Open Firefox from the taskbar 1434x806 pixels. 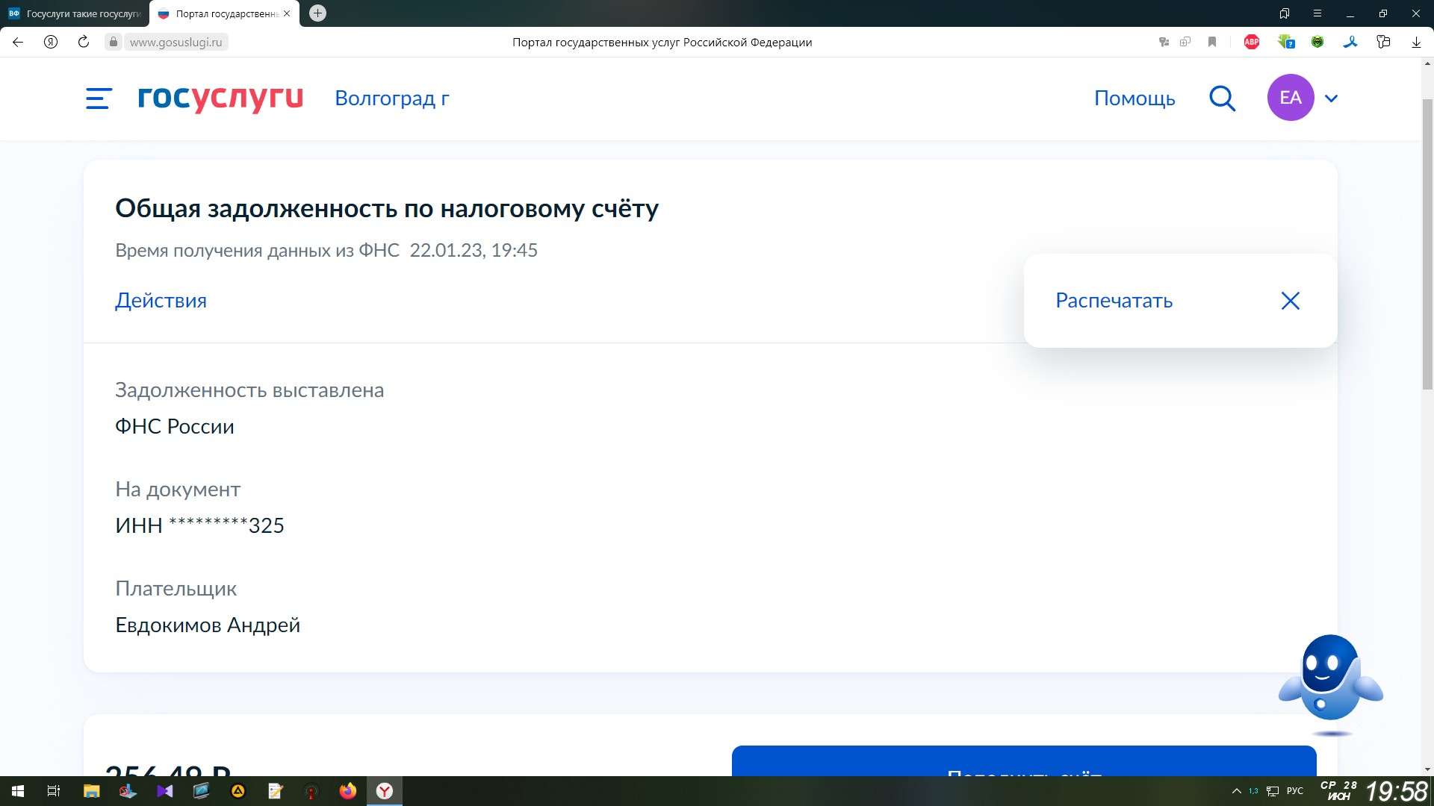pyautogui.click(x=348, y=791)
